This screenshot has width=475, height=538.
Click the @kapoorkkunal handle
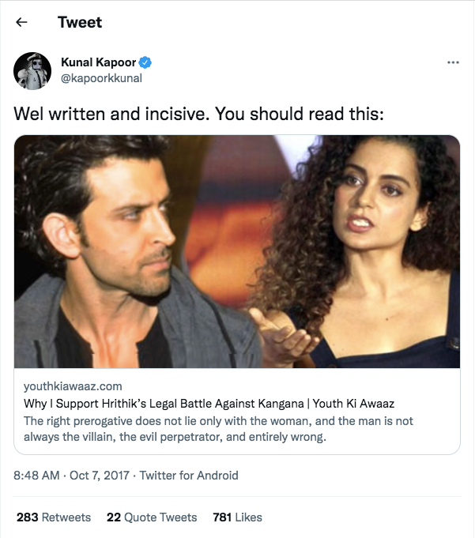(101, 78)
